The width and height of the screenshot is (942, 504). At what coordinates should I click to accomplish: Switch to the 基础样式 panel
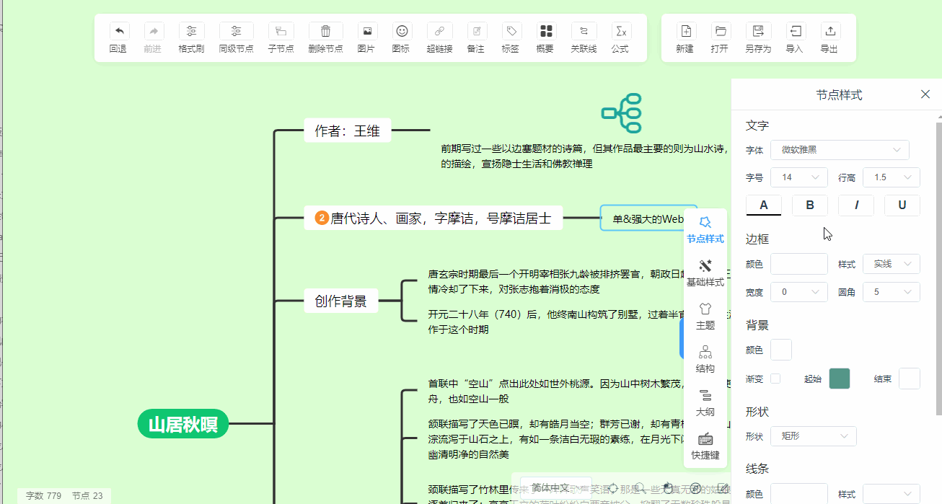click(705, 272)
